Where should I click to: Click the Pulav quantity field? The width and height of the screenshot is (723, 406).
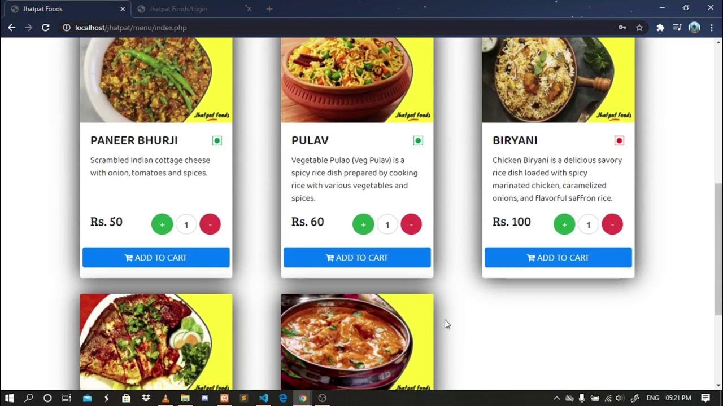[387, 224]
